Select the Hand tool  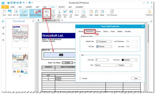(4, 13)
